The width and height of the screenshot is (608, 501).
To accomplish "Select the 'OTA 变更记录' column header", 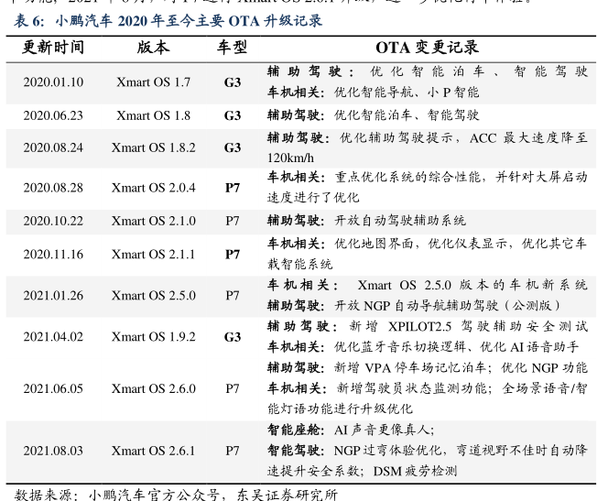I will [428, 48].
